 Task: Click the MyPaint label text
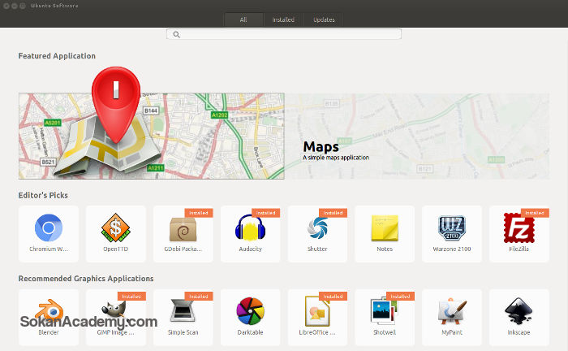click(452, 332)
